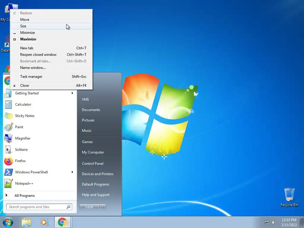Launch the Windows PowerShell icon
304x228 pixels.
8,172
